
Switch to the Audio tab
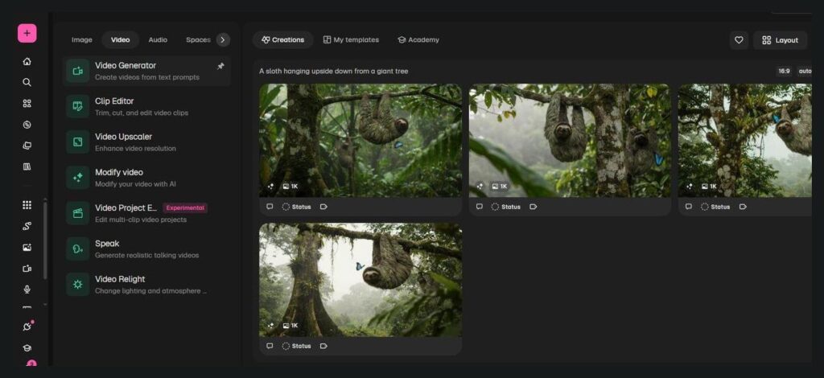pos(158,40)
